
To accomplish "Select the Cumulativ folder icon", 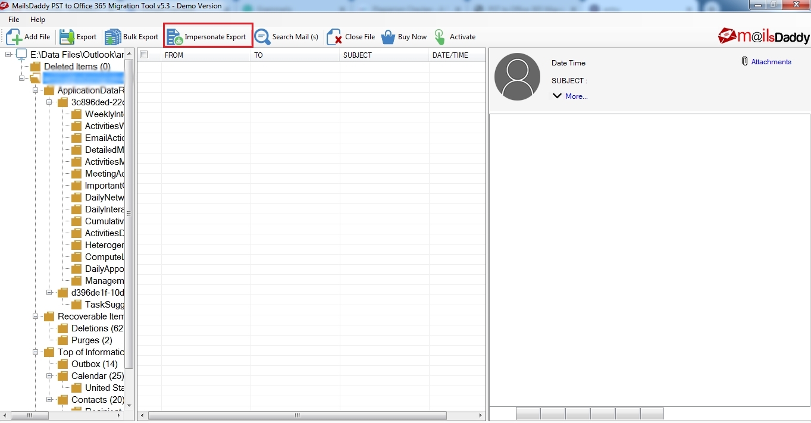I will [x=77, y=221].
